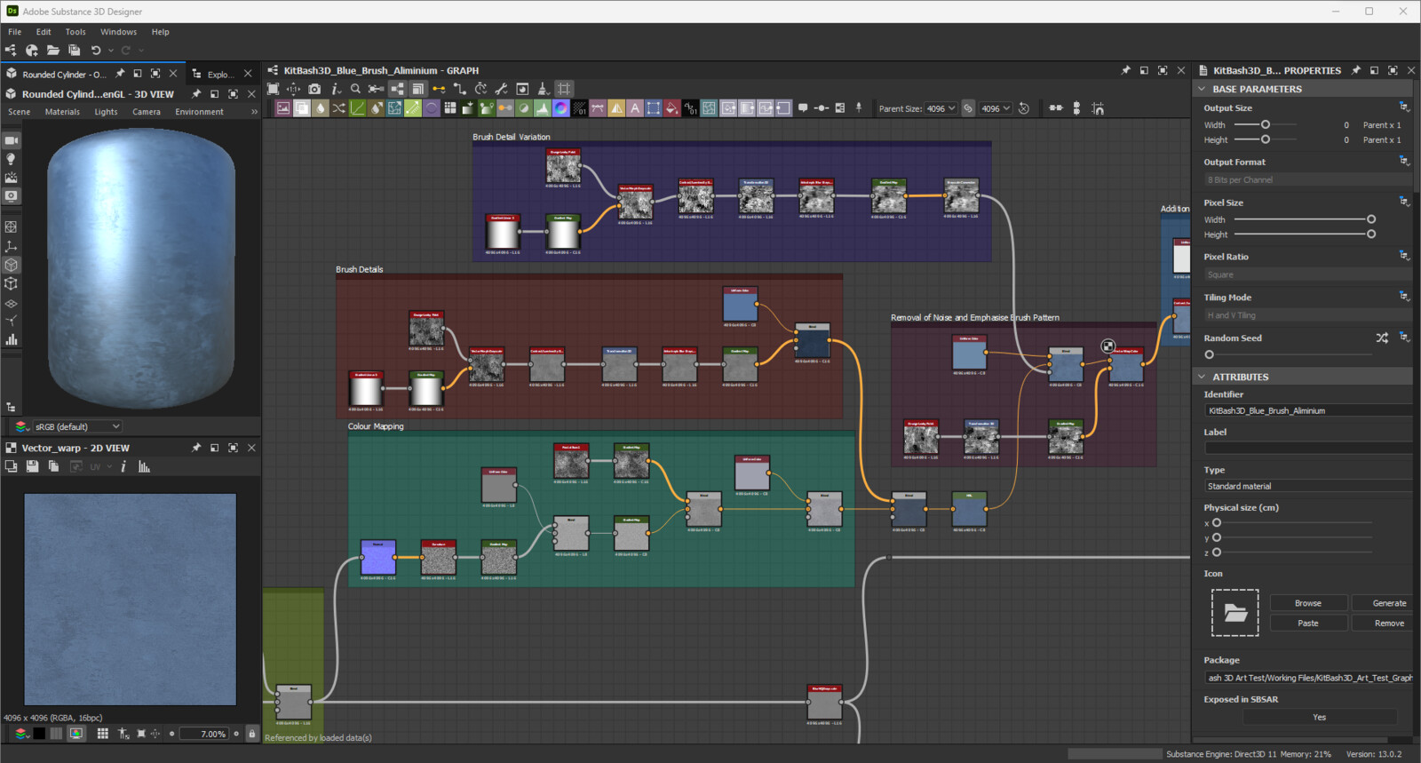The width and height of the screenshot is (1421, 763).
Task: Collapse the BASE PARAMETERS section
Action: pyautogui.click(x=1203, y=89)
